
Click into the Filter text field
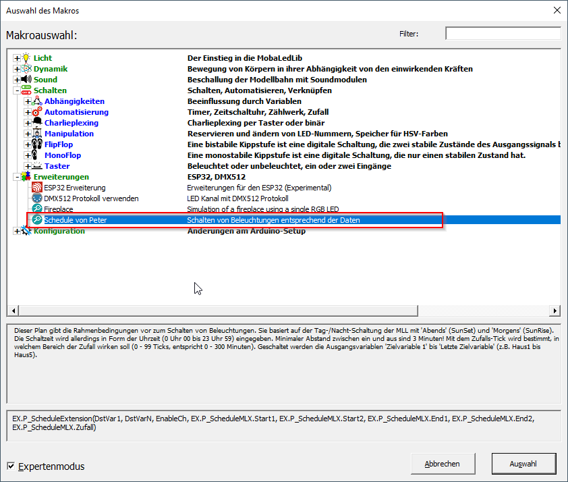coord(503,33)
